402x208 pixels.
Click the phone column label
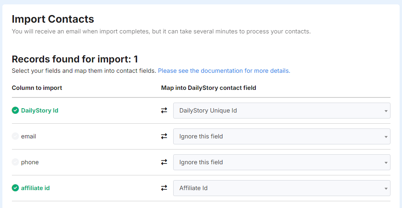(30, 162)
